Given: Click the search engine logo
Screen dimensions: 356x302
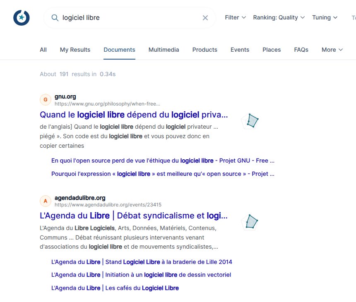Looking at the screenshot, I should click(x=22, y=18).
